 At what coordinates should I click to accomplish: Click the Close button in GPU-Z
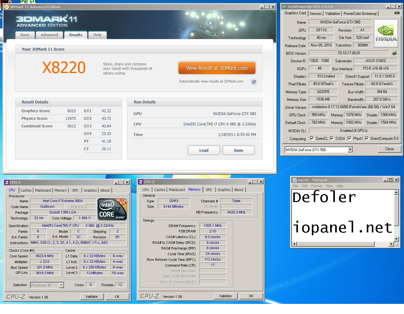(x=389, y=149)
